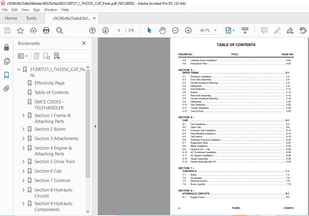Add a new bookmark icon
This screenshot has width=309, height=216.
point(47,56)
